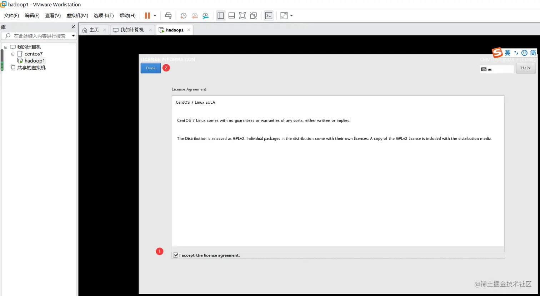
Task: Click the blue Done button
Action: 151,68
